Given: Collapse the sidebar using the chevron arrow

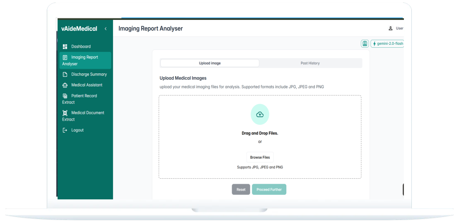Looking at the screenshot, I should coord(106,29).
